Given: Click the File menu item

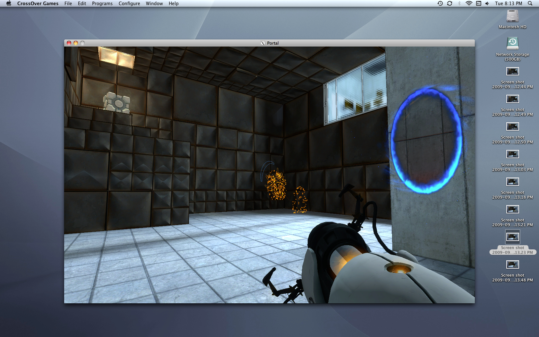Looking at the screenshot, I should [68, 4].
